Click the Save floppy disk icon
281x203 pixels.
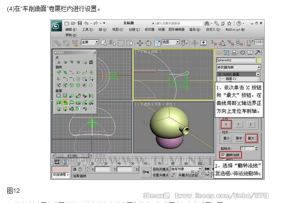tap(80, 23)
